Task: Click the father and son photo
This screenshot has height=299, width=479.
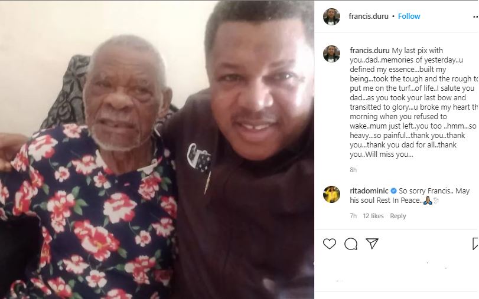Action: (157, 150)
